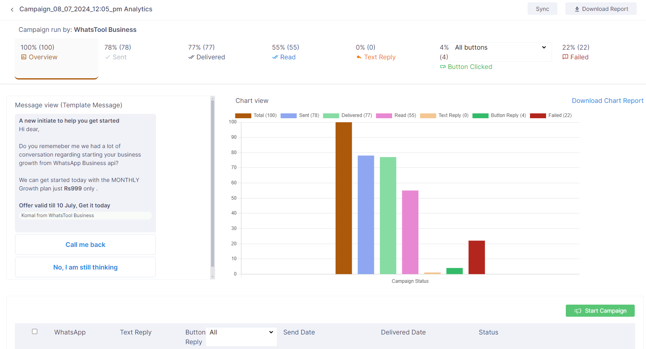This screenshot has width=646, height=349.
Task: Click the back arrow beside campaign title
Action: [12, 10]
